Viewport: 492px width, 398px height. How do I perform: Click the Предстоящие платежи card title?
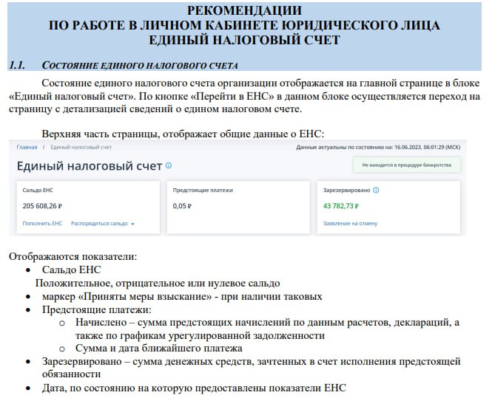203,191
